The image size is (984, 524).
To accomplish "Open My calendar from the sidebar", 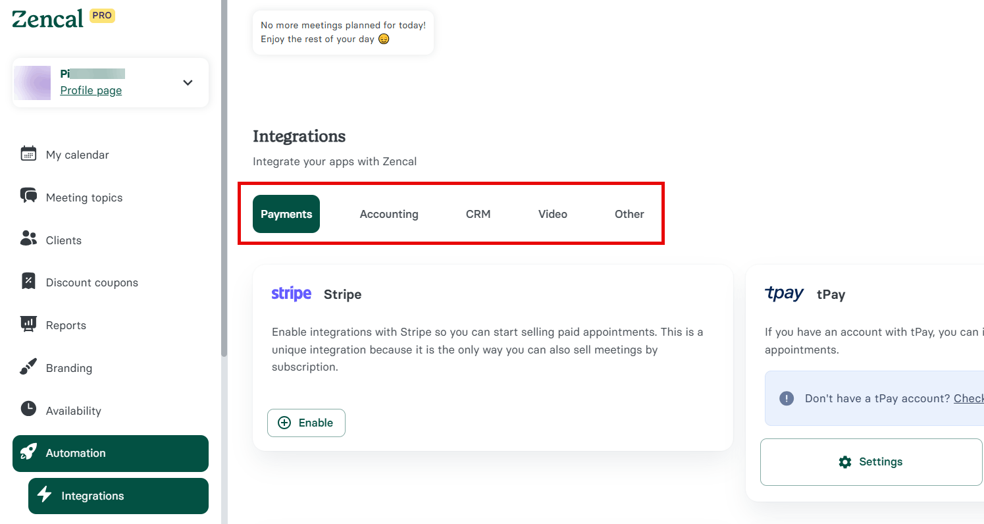I will pos(28,154).
